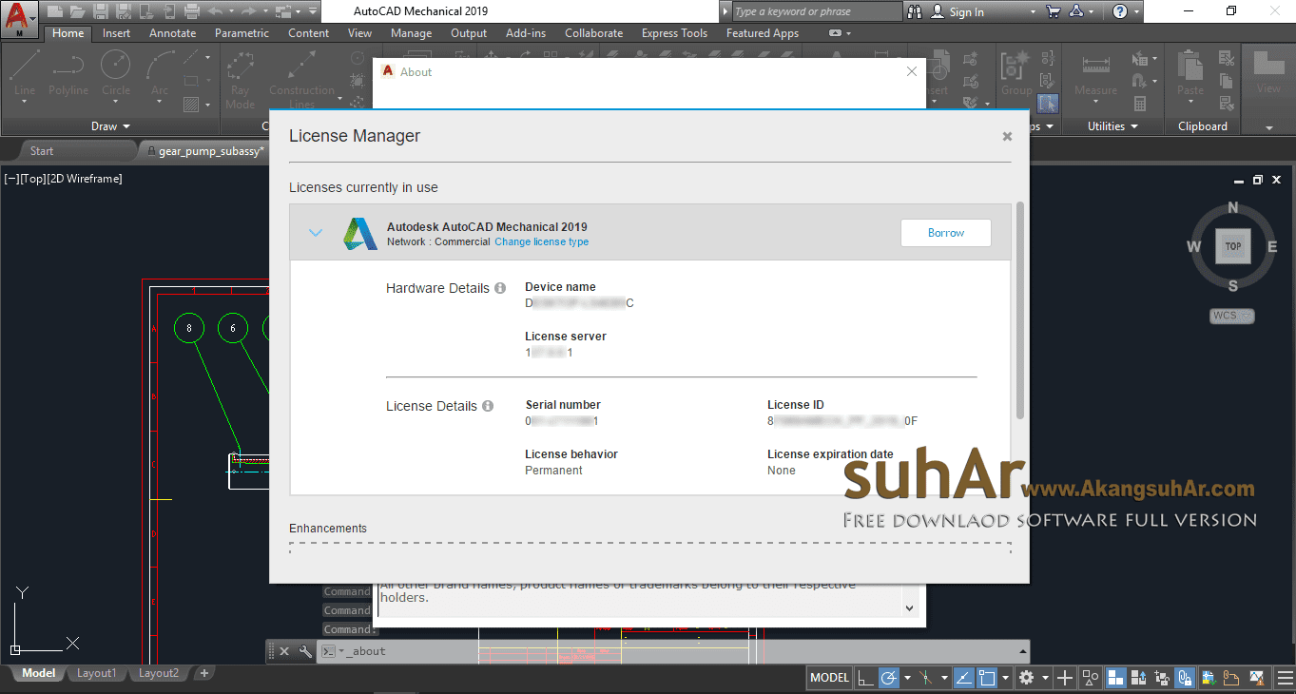Open the Polar Tracking settings dropdown arrow
This screenshot has height=694, width=1296.
pyautogui.click(x=907, y=678)
